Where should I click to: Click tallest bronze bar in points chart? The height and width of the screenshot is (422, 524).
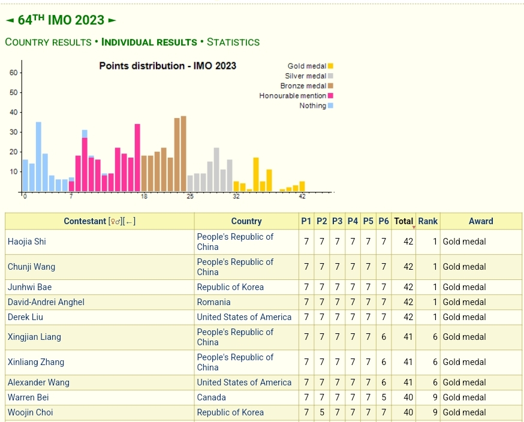click(183, 153)
